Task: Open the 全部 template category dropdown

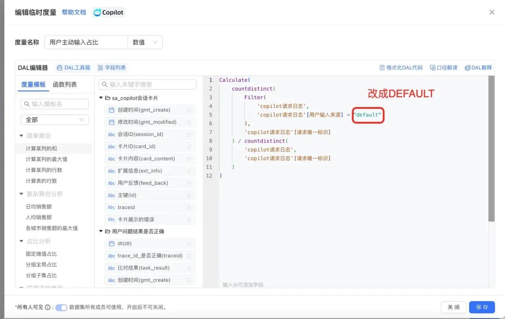Action: 55,120
